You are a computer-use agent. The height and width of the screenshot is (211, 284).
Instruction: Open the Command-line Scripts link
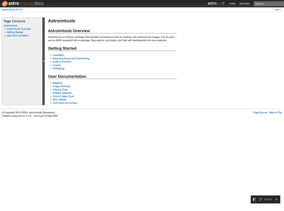click(65, 103)
